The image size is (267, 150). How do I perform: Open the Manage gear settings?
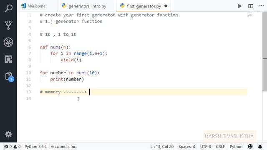(x=8, y=134)
